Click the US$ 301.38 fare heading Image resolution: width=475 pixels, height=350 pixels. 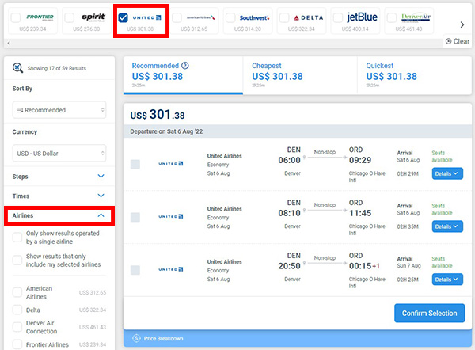(158, 115)
